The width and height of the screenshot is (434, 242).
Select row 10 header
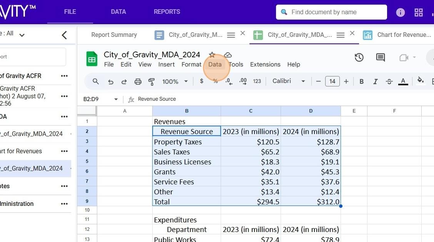coord(87,210)
